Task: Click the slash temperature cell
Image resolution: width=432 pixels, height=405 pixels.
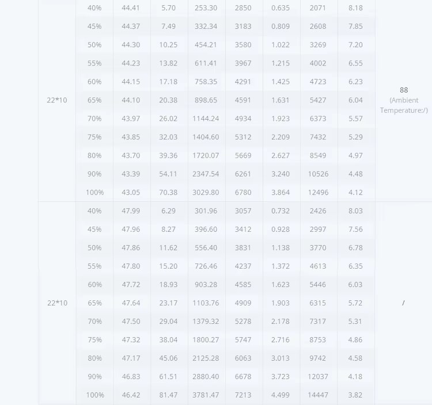Action: click(403, 303)
